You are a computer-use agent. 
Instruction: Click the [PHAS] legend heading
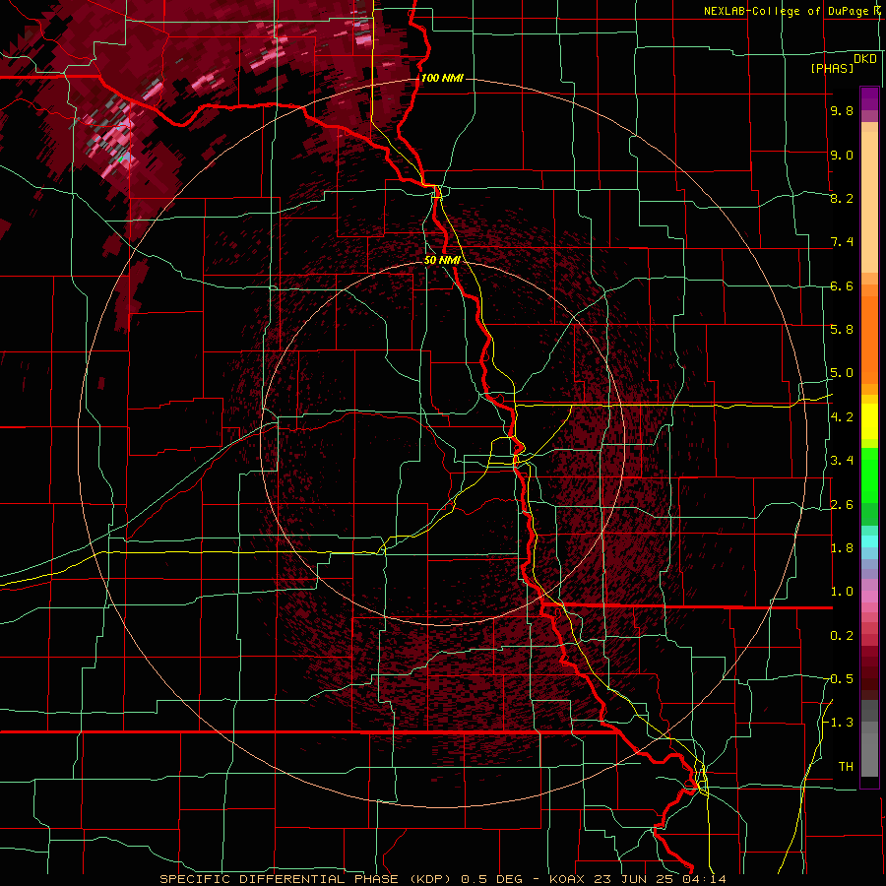(832, 68)
